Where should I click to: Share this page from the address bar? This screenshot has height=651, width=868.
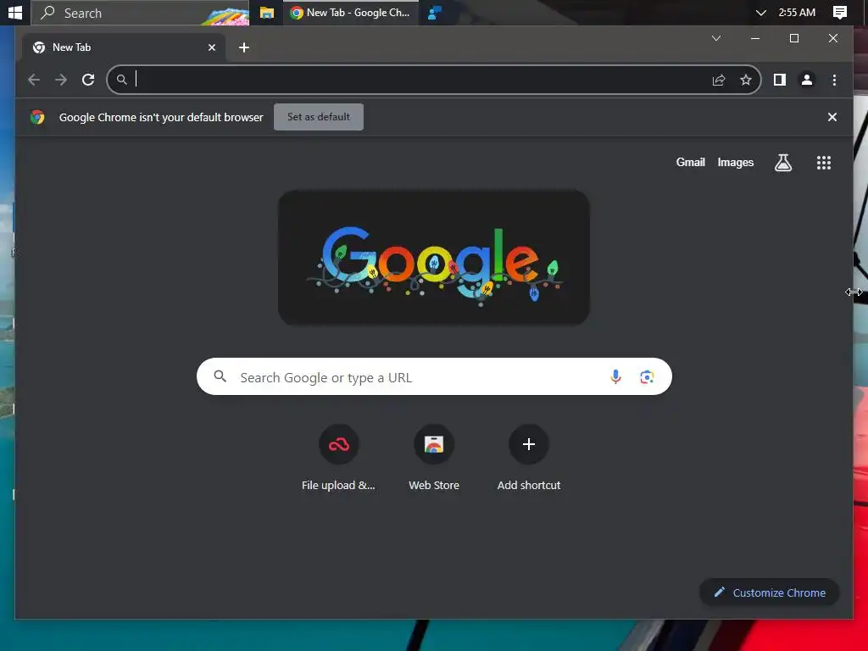719,80
